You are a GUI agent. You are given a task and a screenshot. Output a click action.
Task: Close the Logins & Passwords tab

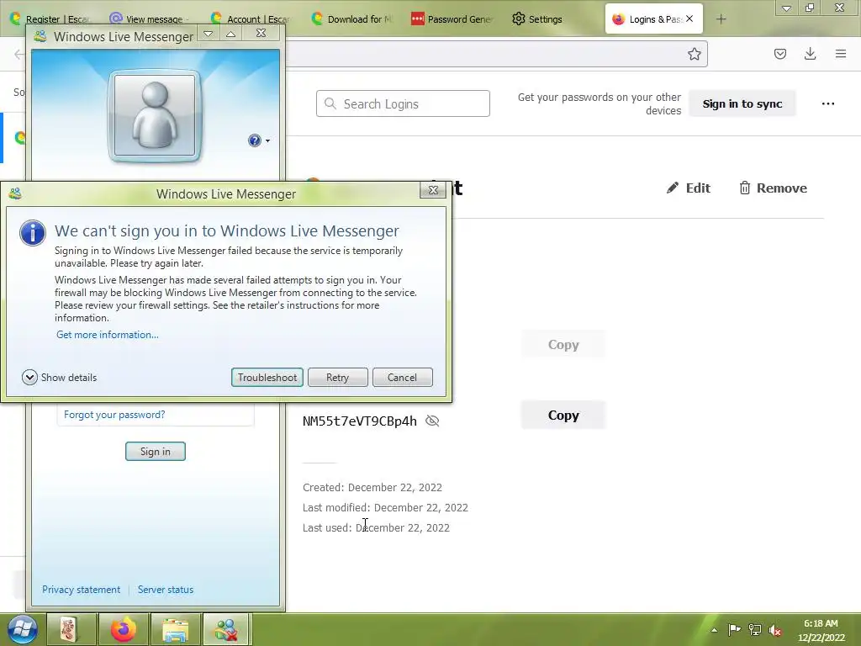[x=689, y=19]
